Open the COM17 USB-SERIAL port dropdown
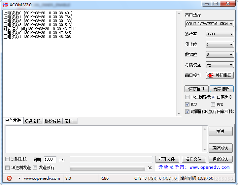 point(209,24)
